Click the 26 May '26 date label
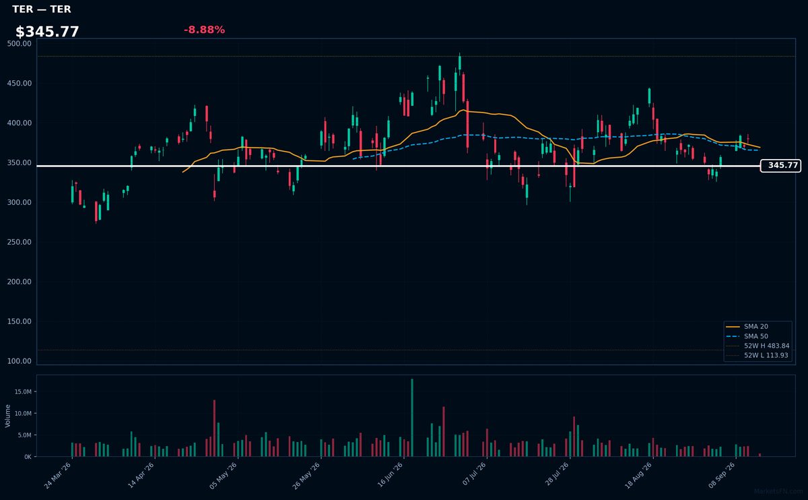Screen dimensions: 808x500 click(306, 476)
